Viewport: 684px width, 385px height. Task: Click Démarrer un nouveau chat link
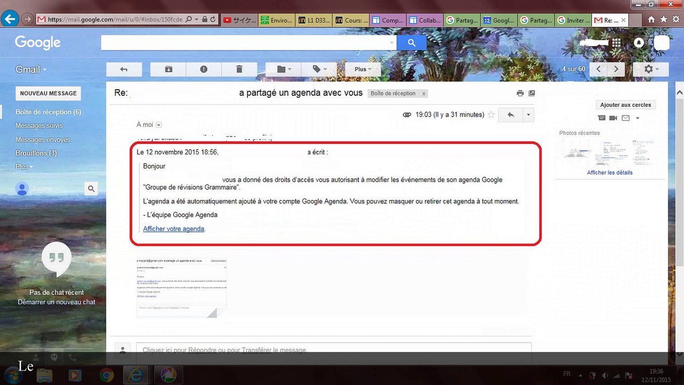coord(57,302)
